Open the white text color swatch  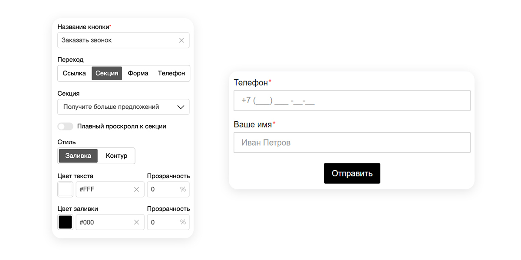(x=66, y=189)
